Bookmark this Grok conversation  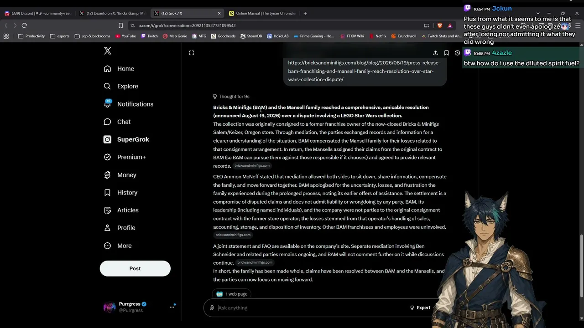click(446, 53)
